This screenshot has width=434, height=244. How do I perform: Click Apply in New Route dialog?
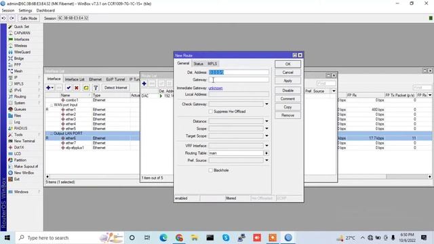[288, 81]
